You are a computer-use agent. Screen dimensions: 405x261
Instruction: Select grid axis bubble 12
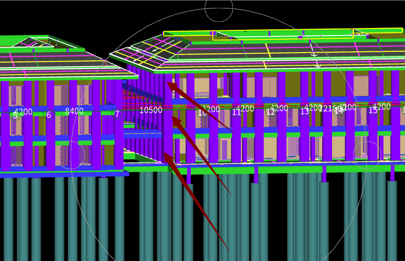[x=270, y=112]
